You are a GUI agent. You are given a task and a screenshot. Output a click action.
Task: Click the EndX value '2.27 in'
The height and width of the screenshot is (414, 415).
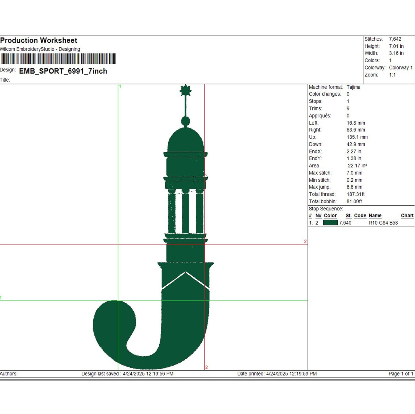click(x=354, y=151)
